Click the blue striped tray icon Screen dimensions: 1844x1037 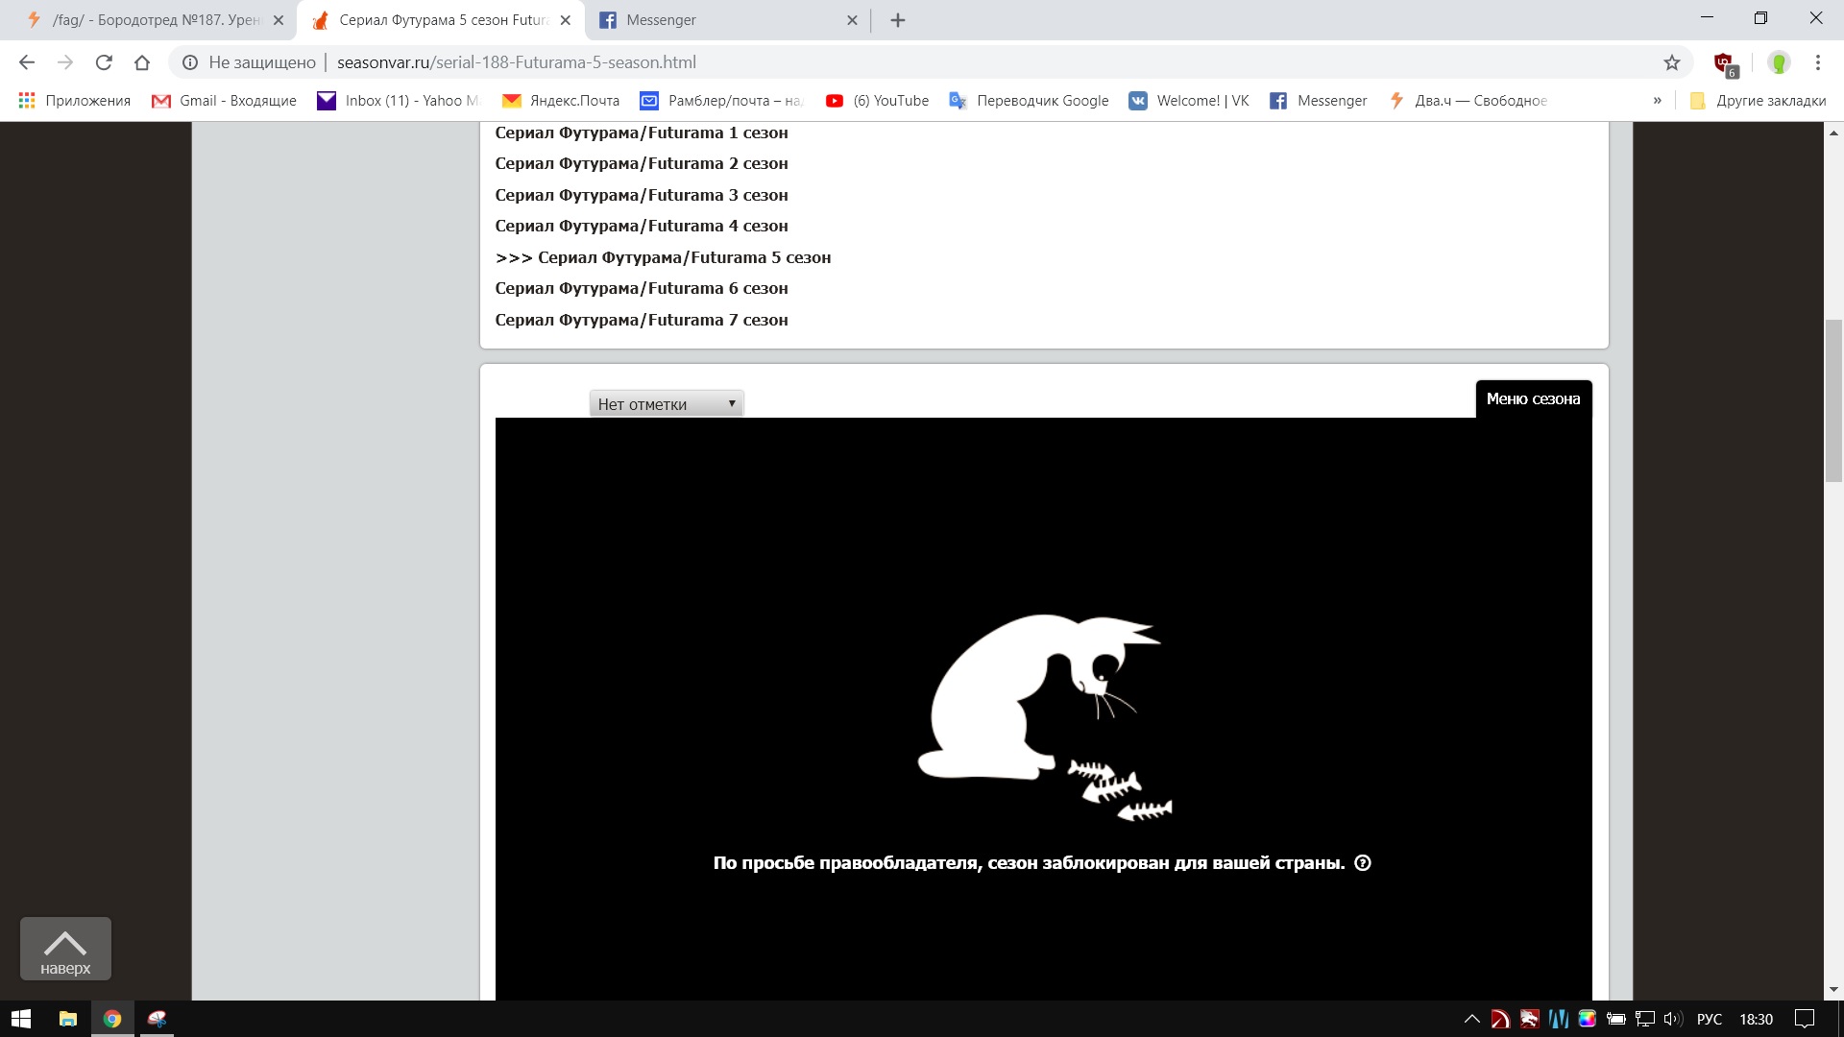tap(1558, 1019)
